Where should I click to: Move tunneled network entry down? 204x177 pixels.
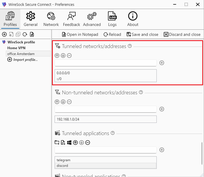coord(63,56)
